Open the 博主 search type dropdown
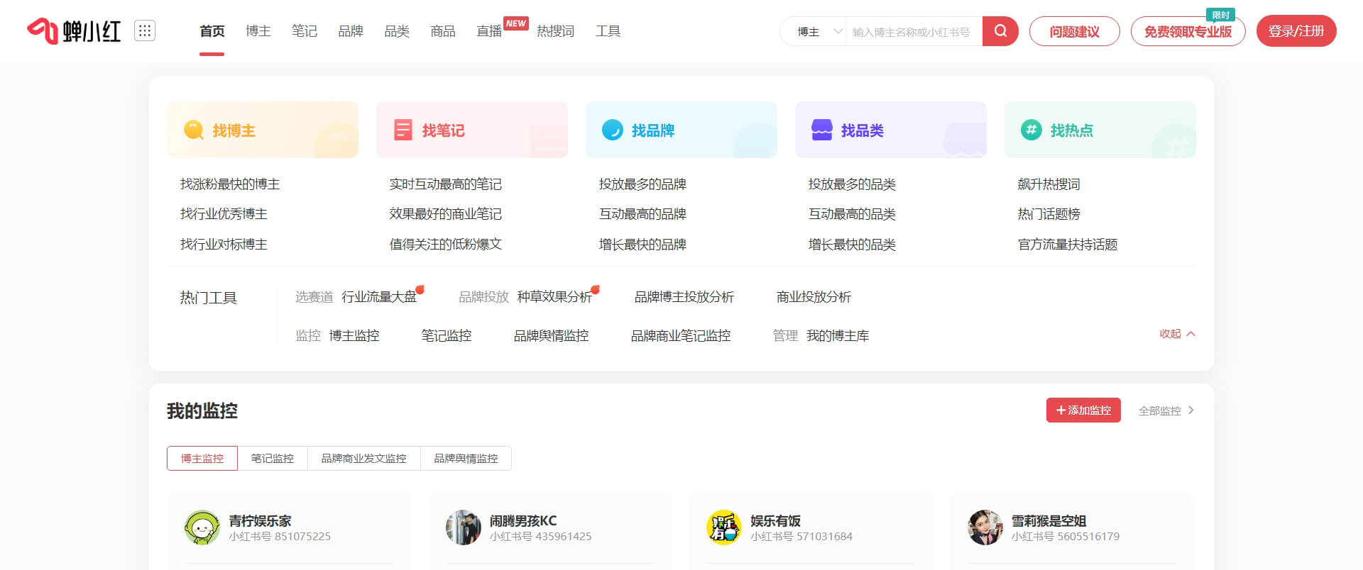The image size is (1363, 570). pyautogui.click(x=814, y=31)
